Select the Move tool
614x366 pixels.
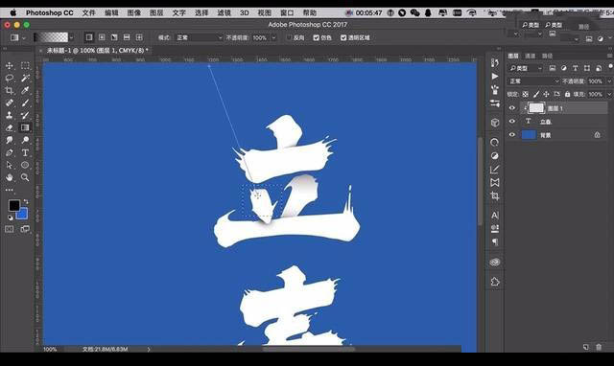(x=10, y=66)
